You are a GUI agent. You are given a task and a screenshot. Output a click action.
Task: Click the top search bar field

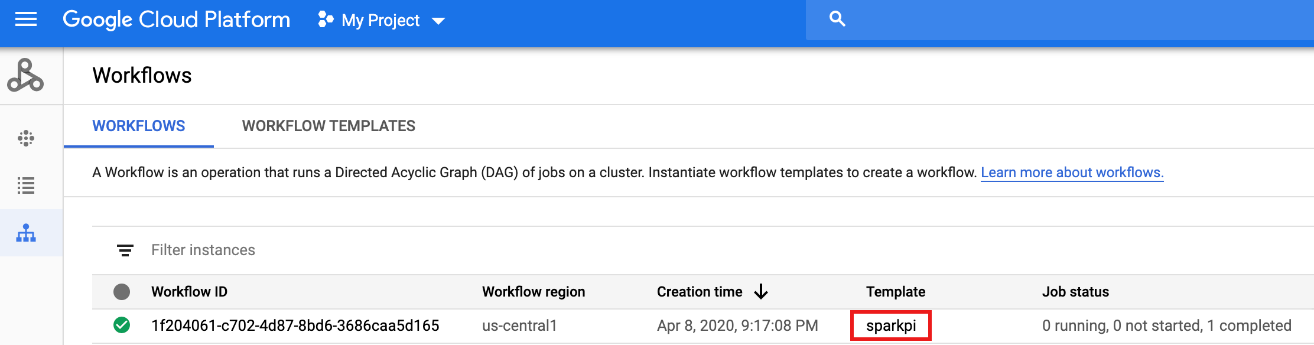[1063, 20]
